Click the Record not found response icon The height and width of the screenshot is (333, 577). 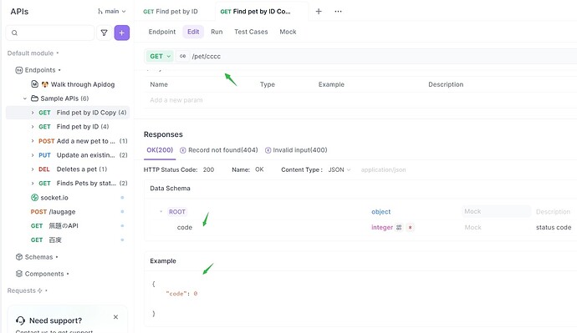(x=183, y=150)
